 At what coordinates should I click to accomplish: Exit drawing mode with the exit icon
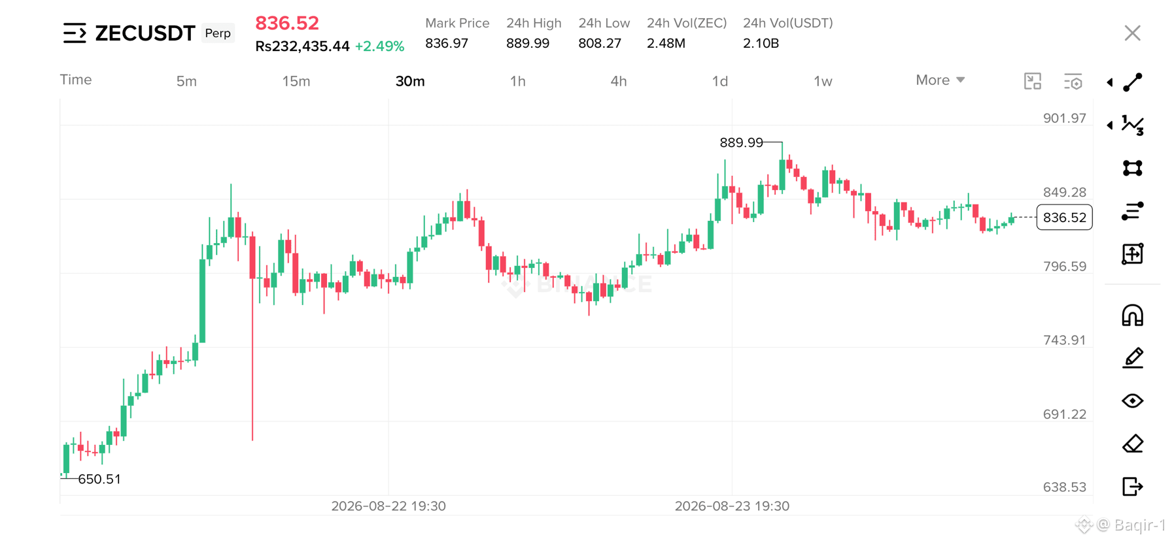(x=1133, y=487)
